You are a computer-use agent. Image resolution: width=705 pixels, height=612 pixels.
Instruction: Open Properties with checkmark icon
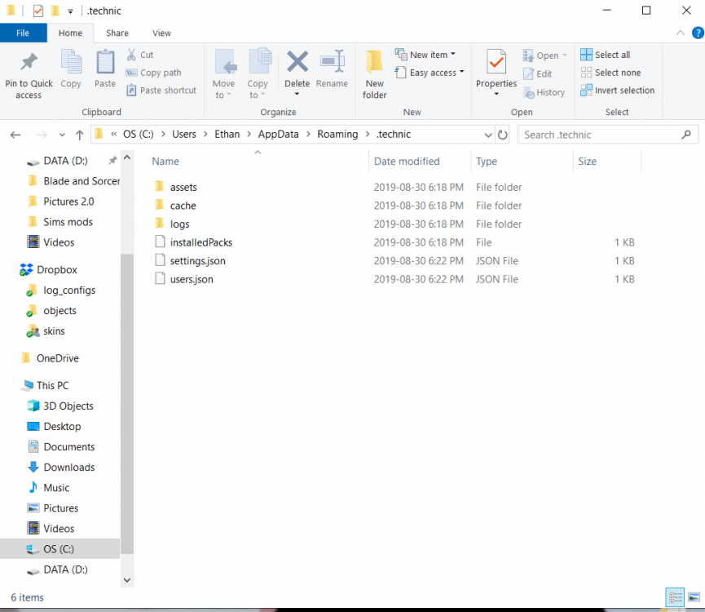click(496, 62)
